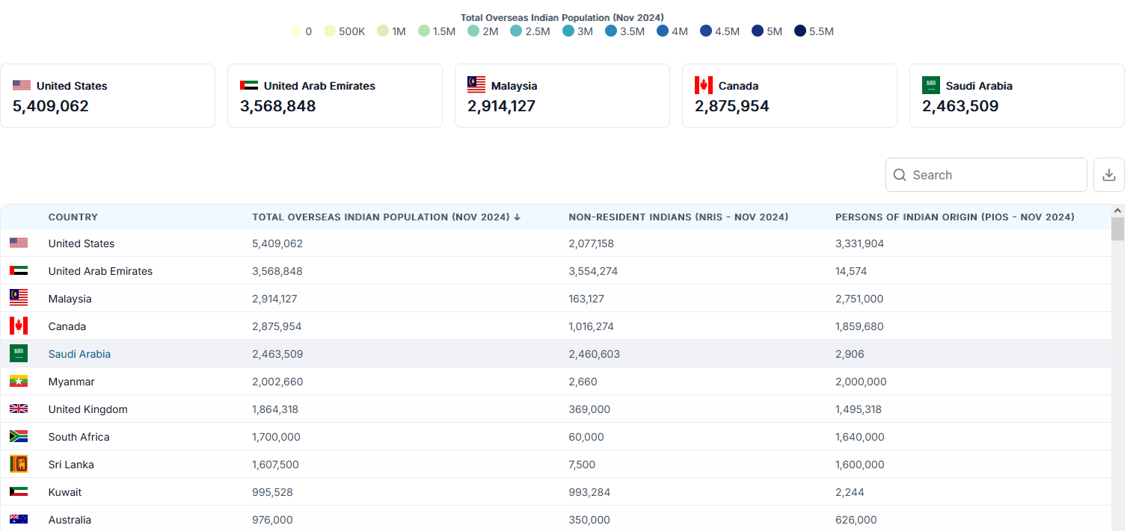
Task: Click the 1,016,274 NRI cell
Action: click(x=591, y=326)
